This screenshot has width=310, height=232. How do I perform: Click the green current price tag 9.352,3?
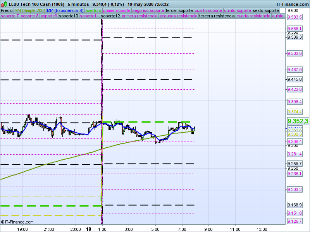click(x=298, y=121)
